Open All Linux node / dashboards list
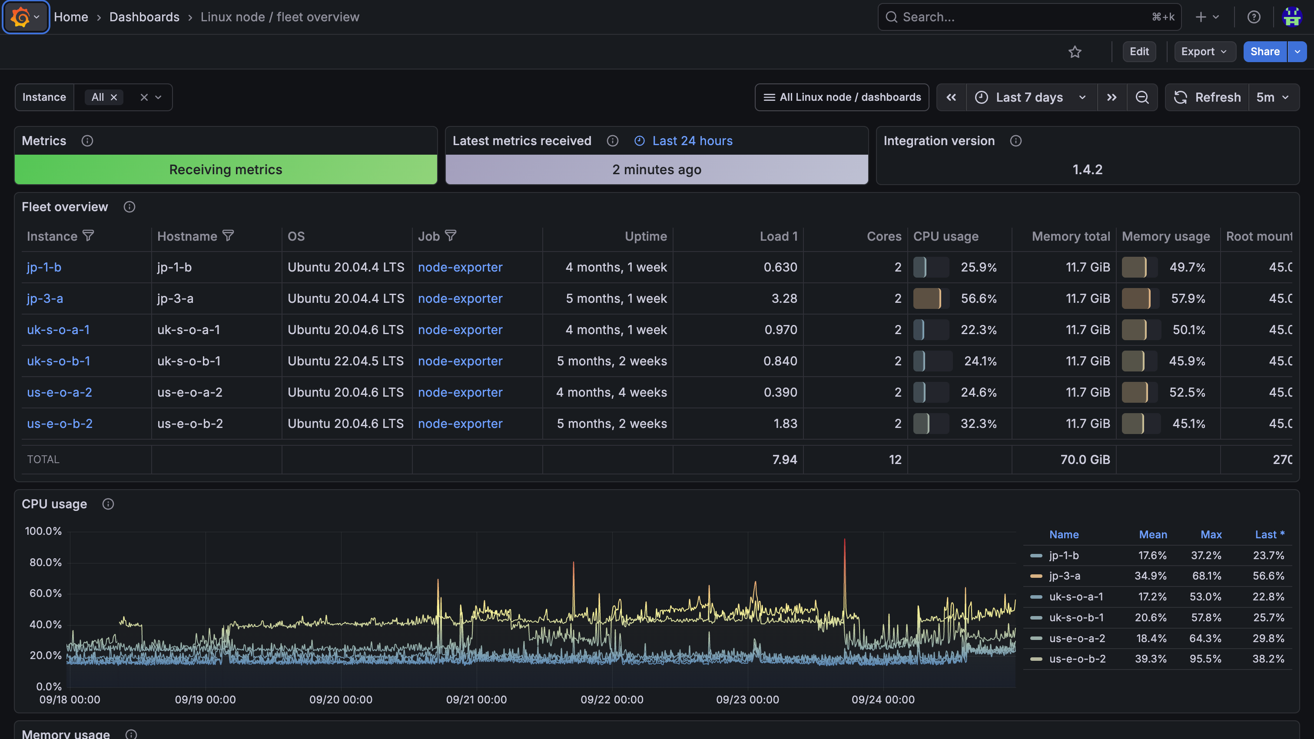 pos(842,97)
